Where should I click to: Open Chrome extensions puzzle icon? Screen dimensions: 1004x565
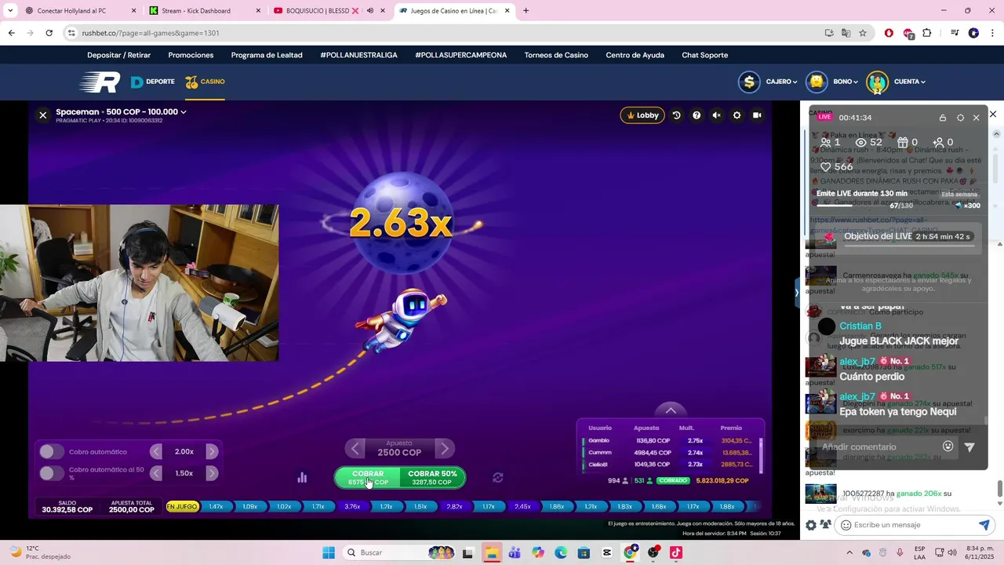[x=927, y=33]
